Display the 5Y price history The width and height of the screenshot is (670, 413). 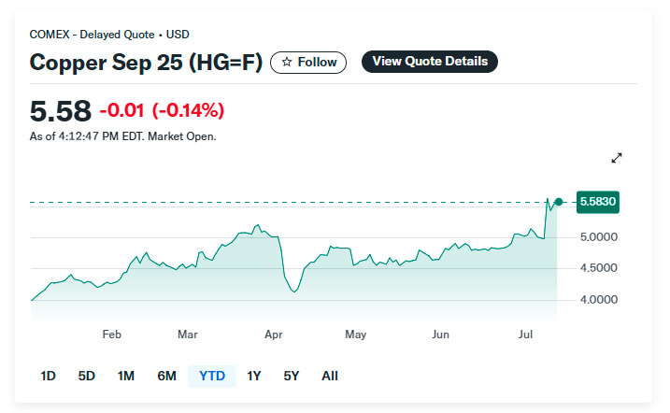(x=291, y=376)
